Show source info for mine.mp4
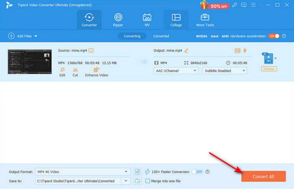The width and height of the screenshot is (294, 189). [91, 50]
